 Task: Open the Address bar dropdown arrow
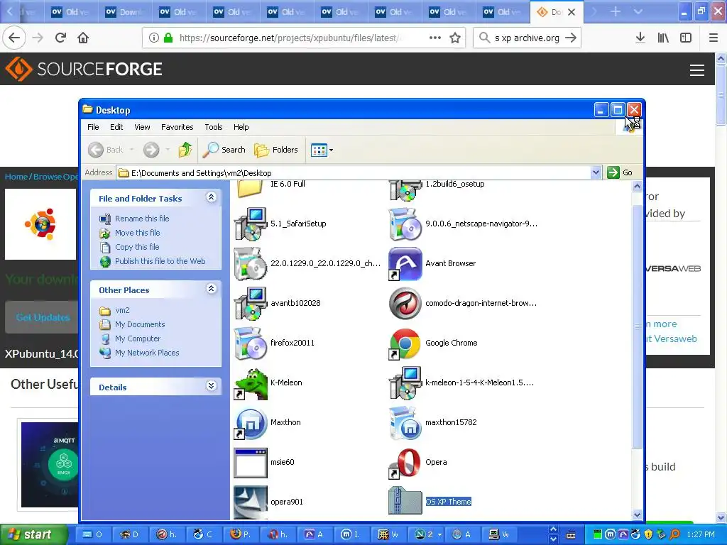pyautogui.click(x=596, y=173)
